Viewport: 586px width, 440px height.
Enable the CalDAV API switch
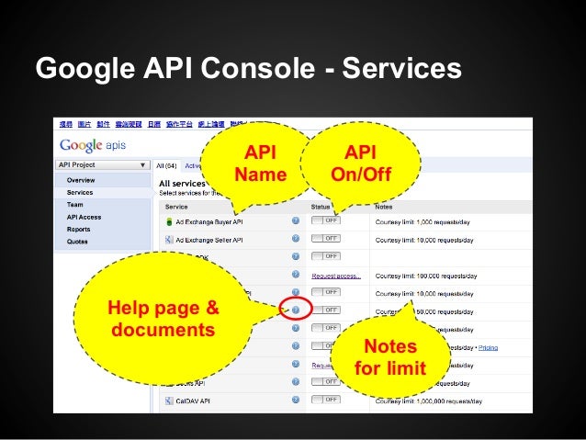[326, 400]
